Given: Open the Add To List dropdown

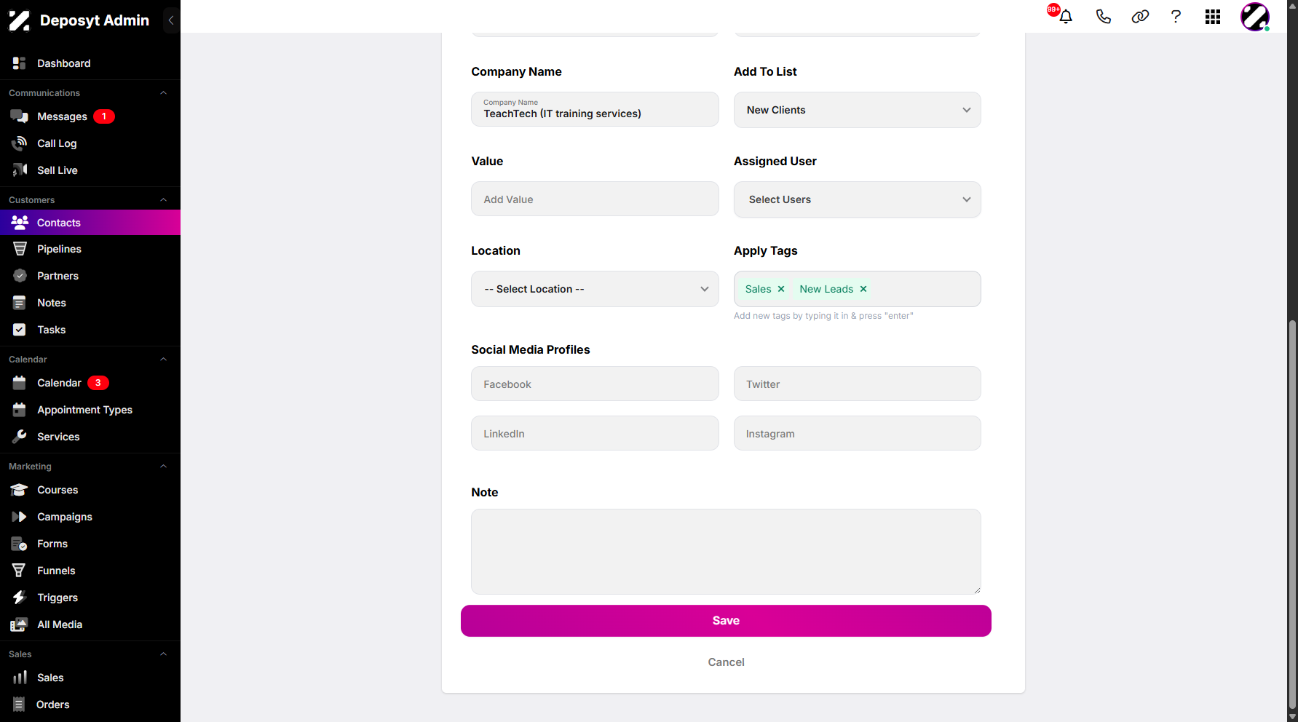Looking at the screenshot, I should tap(857, 110).
